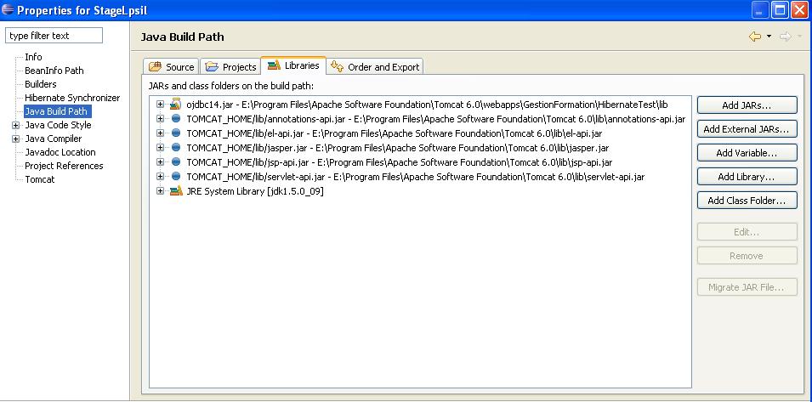The image size is (812, 402).
Task: Click the annotations-api.jar variable icon
Action: [x=176, y=118]
